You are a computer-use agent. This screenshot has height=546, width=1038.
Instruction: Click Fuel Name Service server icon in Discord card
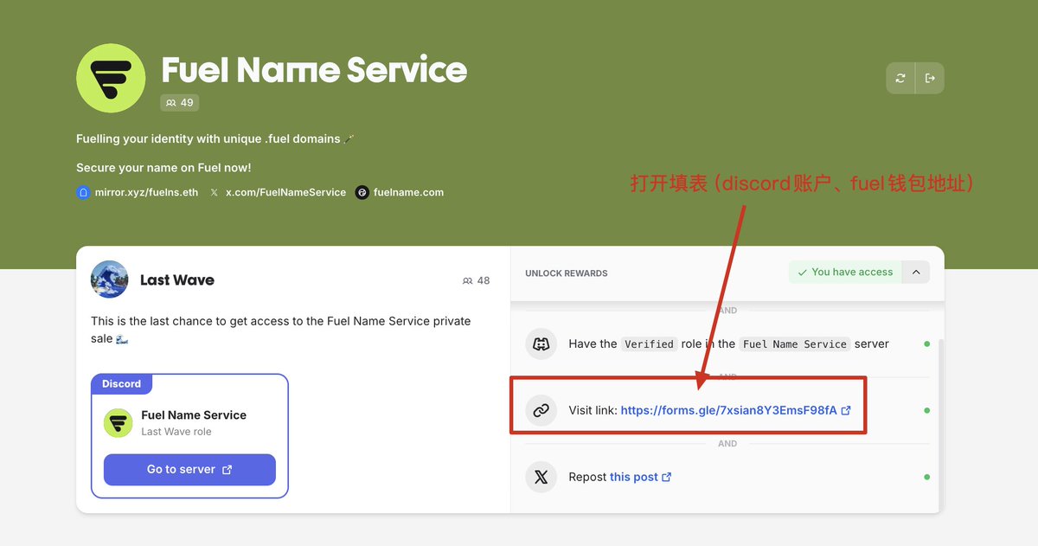click(119, 423)
